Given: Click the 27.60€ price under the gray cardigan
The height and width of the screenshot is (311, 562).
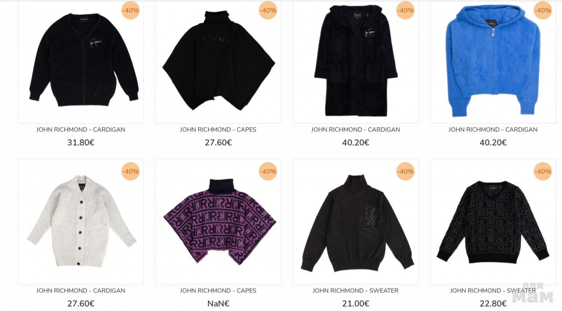Looking at the screenshot, I should (x=81, y=304).
